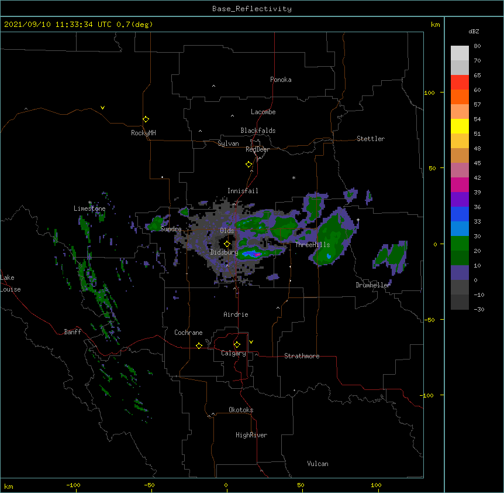Click the white asterisk marker above Limestone

(90, 203)
